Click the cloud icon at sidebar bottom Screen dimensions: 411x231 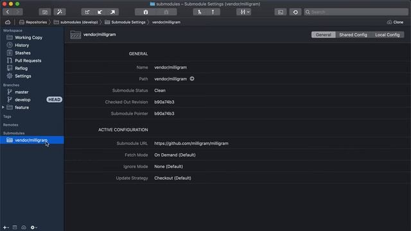coord(24,228)
